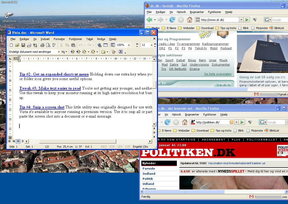Click the Reviewing Pane icon
288x204 pixels.
(121, 52)
